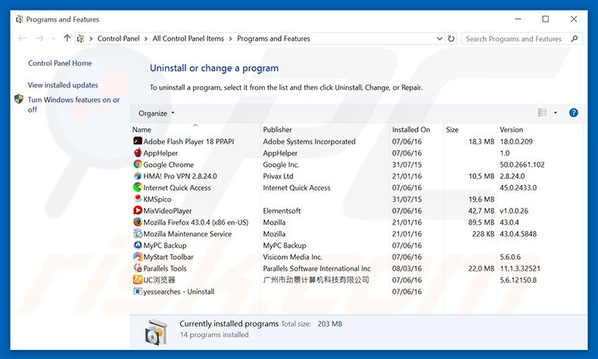This screenshot has height=359, width=598.
Task: Click the UC browser orange icon
Action: [x=138, y=280]
